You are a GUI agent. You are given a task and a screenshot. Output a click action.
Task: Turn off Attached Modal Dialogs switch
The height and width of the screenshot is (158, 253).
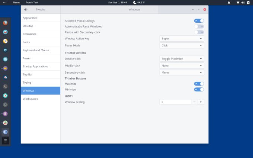click(x=199, y=21)
